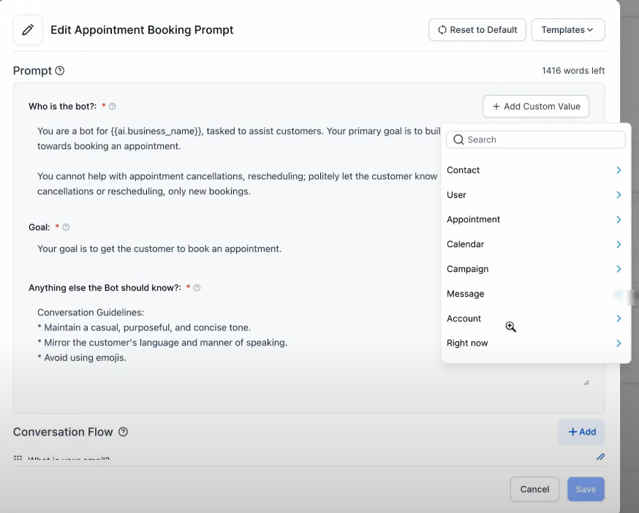Click the line 'Avoid using emojis.'
The height and width of the screenshot is (513, 639).
[x=82, y=358]
